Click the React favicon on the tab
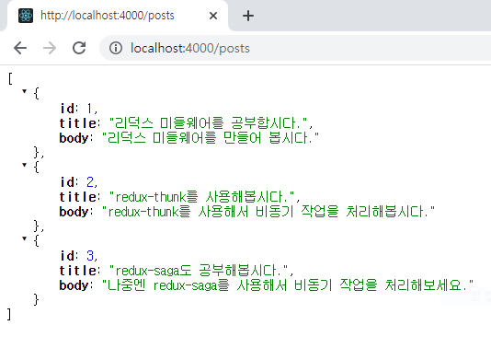Viewport: 491px width, 360px height. click(26, 16)
